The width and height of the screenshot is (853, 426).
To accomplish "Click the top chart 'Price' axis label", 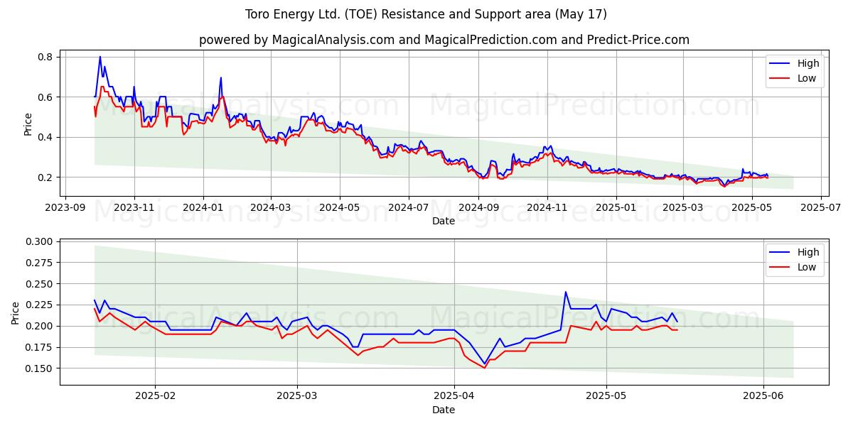I will point(28,124).
